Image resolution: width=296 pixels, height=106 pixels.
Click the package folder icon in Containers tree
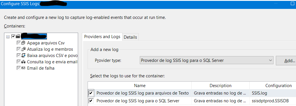click(18, 36)
